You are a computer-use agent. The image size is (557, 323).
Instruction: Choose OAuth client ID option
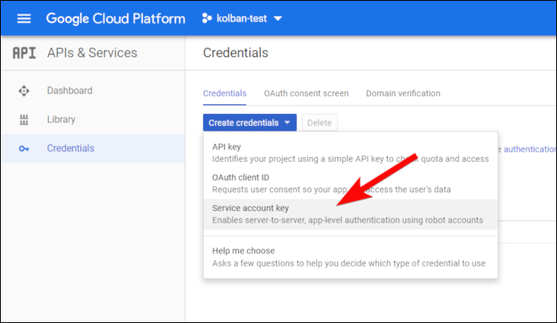[x=351, y=184]
